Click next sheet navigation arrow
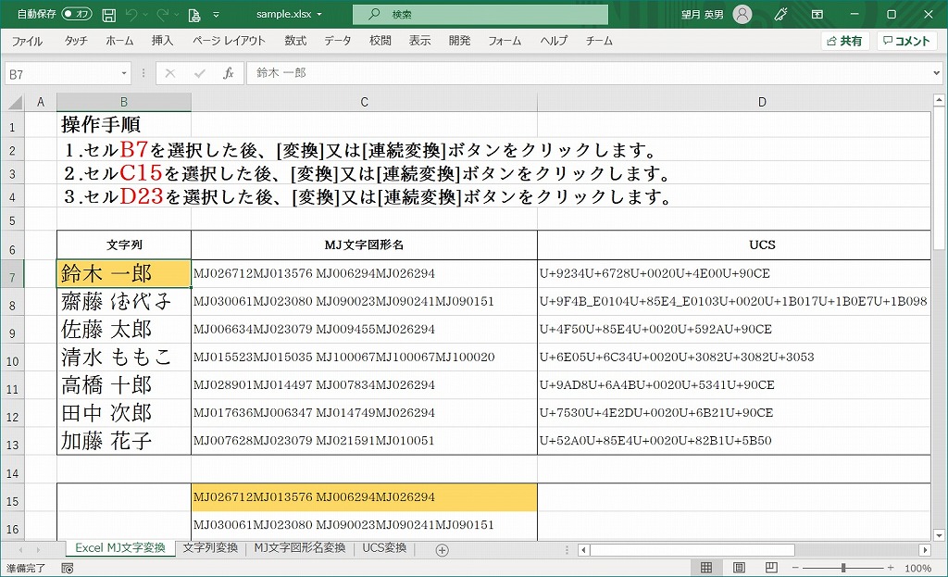The width and height of the screenshot is (948, 577). [38, 550]
